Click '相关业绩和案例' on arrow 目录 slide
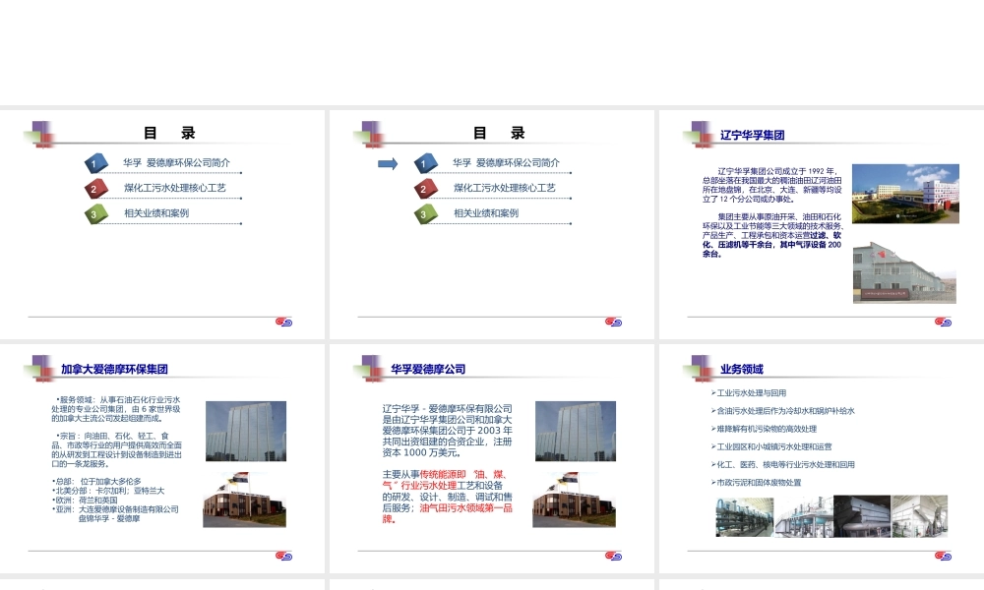This screenshot has width=984, height=590. point(486,212)
